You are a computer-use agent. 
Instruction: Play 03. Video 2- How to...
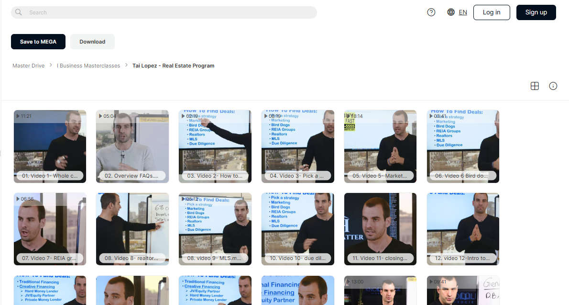tap(215, 147)
